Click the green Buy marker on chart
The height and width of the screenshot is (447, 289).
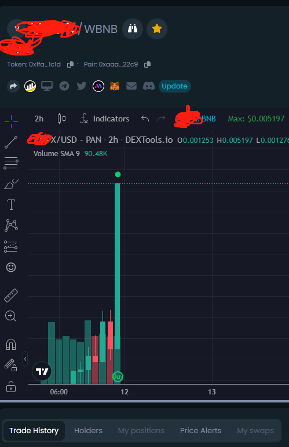click(118, 376)
